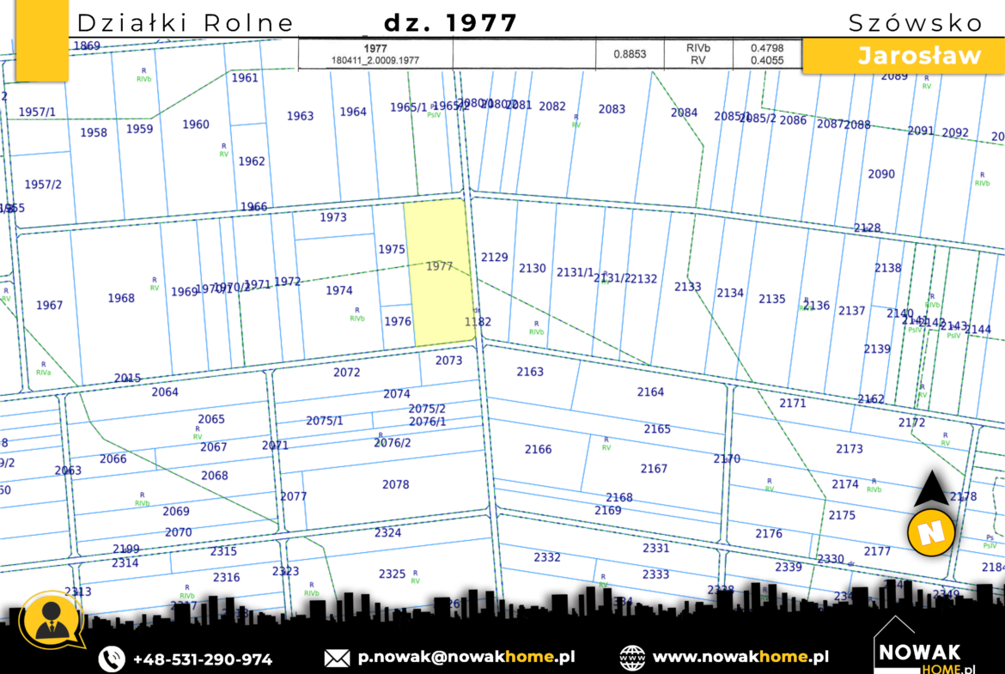This screenshot has height=674, width=1005.
Task: Click the +48-531-290-974 phone number
Action: pyautogui.click(x=202, y=659)
